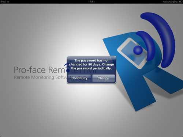
Task: Tap Change to update the password
Action: 104,78
